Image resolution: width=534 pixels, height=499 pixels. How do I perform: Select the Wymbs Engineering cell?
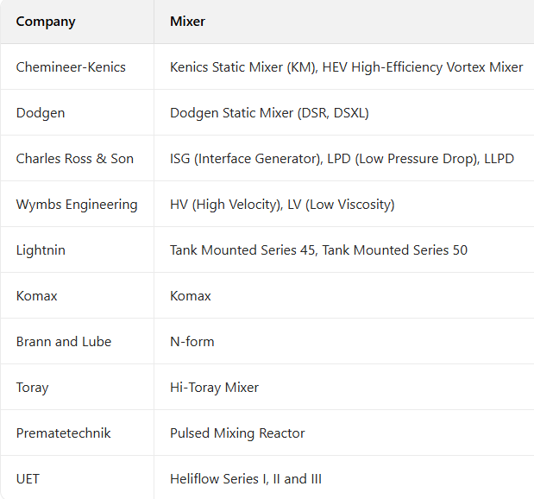77,205
